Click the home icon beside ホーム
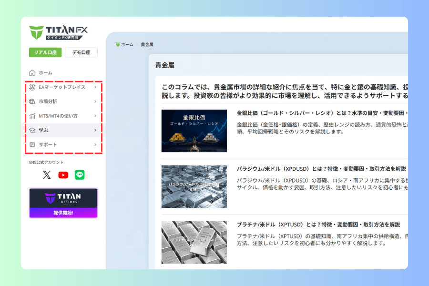 click(32, 73)
